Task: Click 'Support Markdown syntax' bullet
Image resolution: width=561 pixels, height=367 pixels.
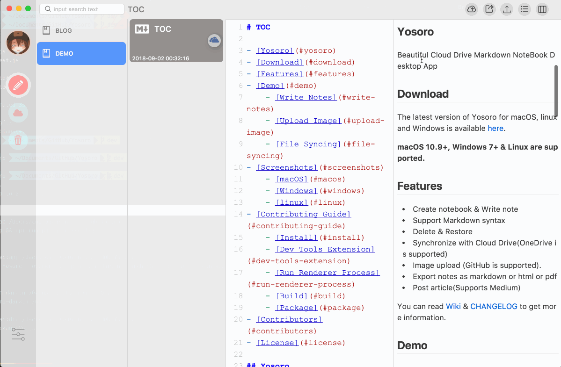Action: (x=459, y=221)
